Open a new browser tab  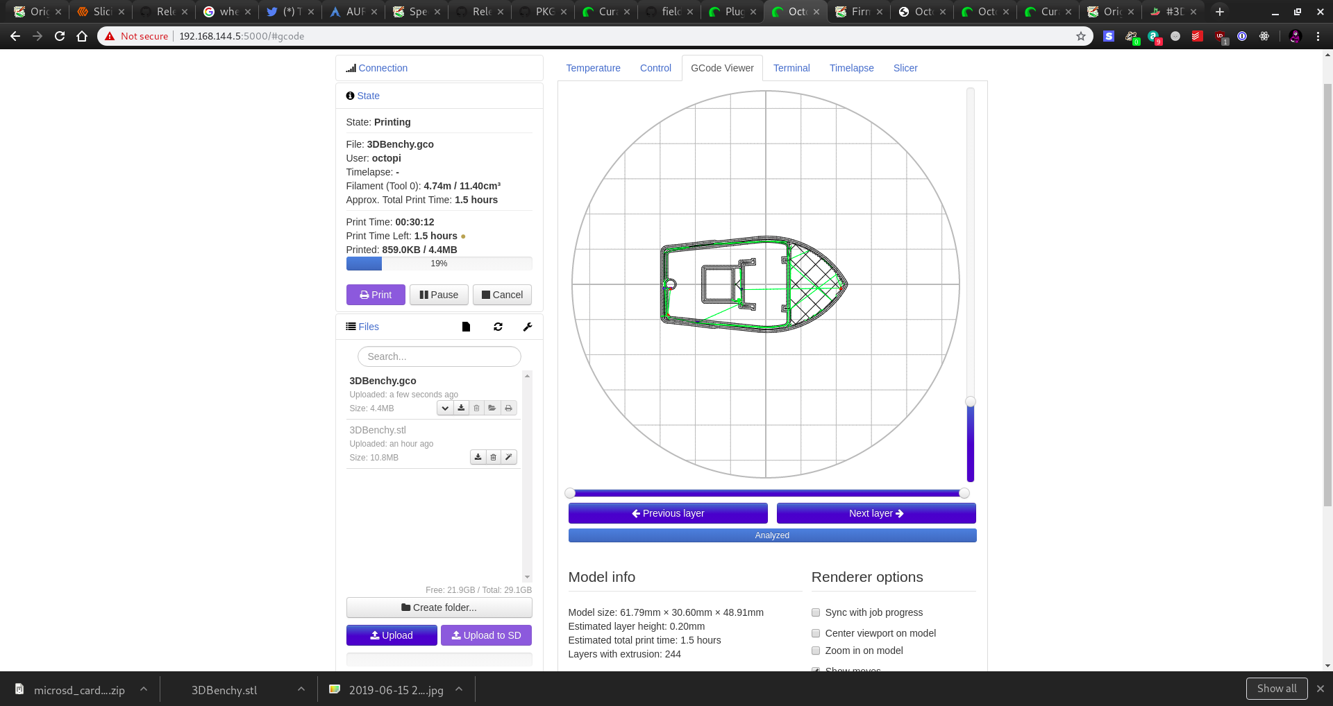pos(1220,12)
